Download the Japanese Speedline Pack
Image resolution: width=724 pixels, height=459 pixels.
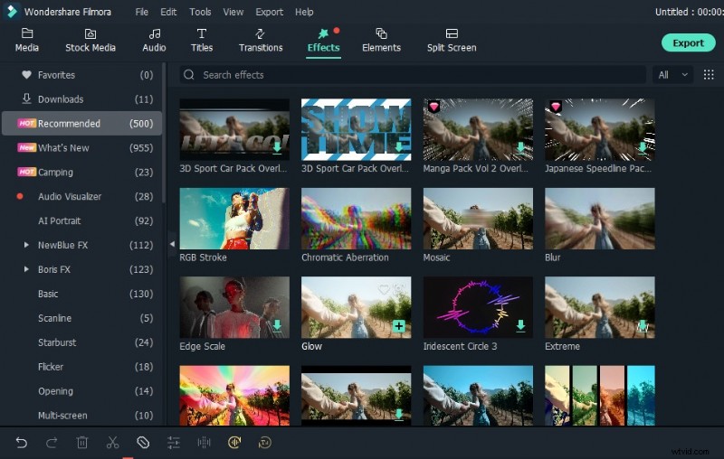click(x=643, y=147)
